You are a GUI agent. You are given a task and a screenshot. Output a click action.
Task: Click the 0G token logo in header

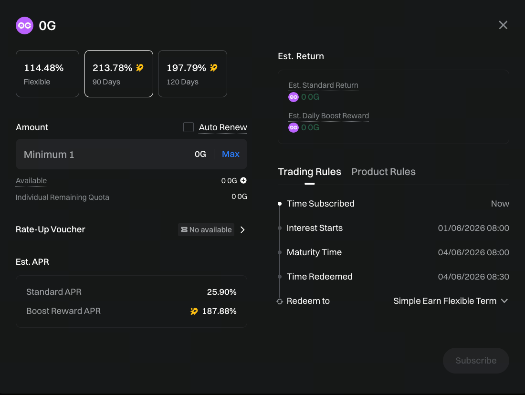tap(24, 25)
